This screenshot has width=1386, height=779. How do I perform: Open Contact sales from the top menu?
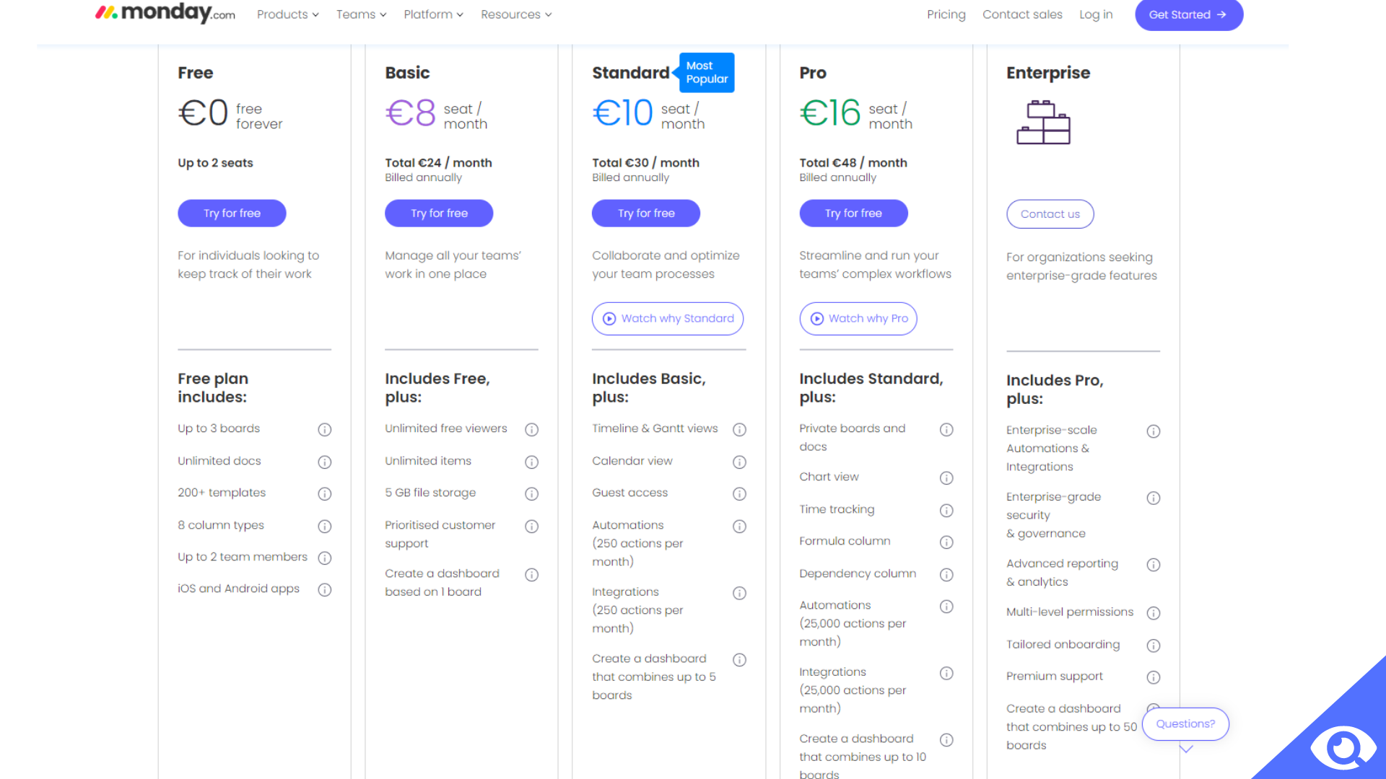tap(1022, 14)
